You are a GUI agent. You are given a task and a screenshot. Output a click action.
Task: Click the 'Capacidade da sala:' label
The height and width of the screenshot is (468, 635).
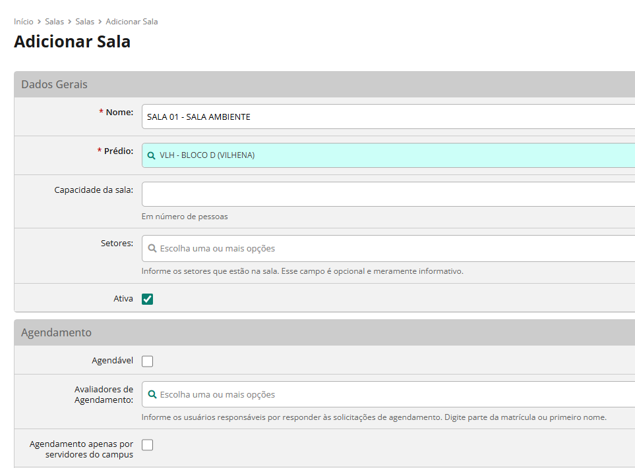[x=94, y=190]
